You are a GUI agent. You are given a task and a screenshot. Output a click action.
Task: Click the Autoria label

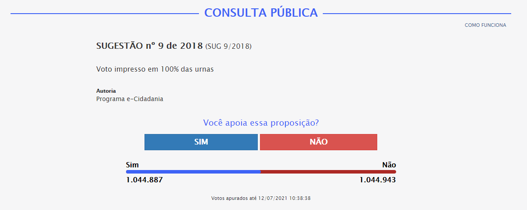click(106, 91)
